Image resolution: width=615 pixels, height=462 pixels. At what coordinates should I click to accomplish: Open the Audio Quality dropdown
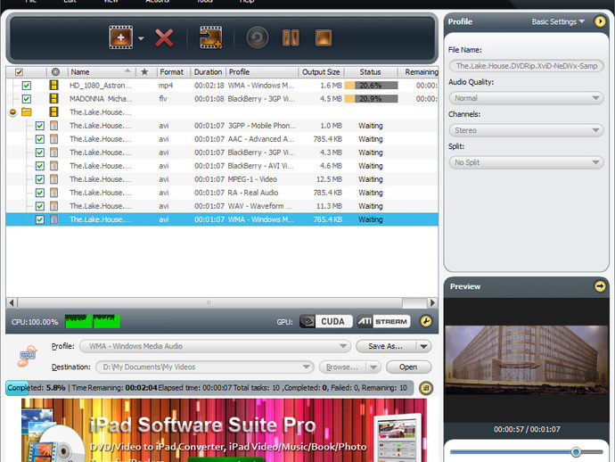click(526, 98)
